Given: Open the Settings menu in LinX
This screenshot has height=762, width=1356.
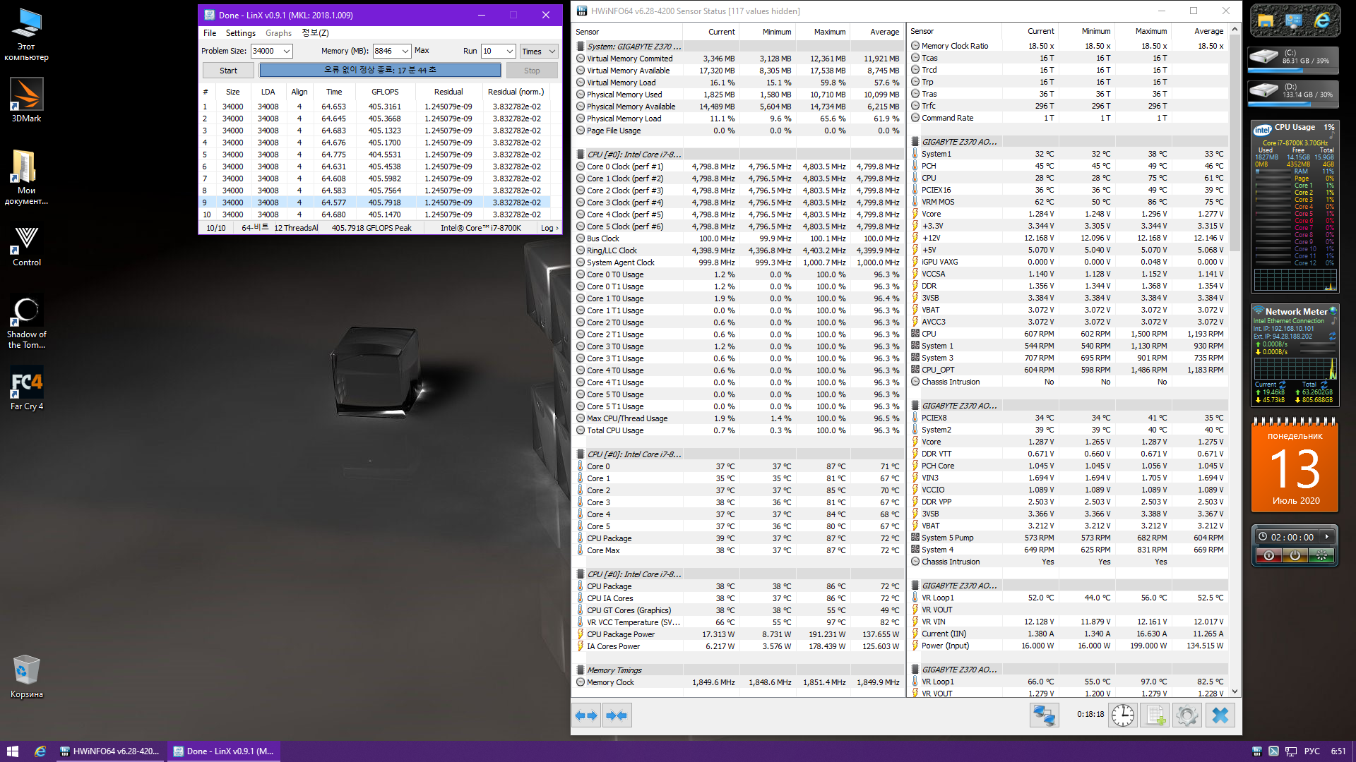Looking at the screenshot, I should 240,33.
